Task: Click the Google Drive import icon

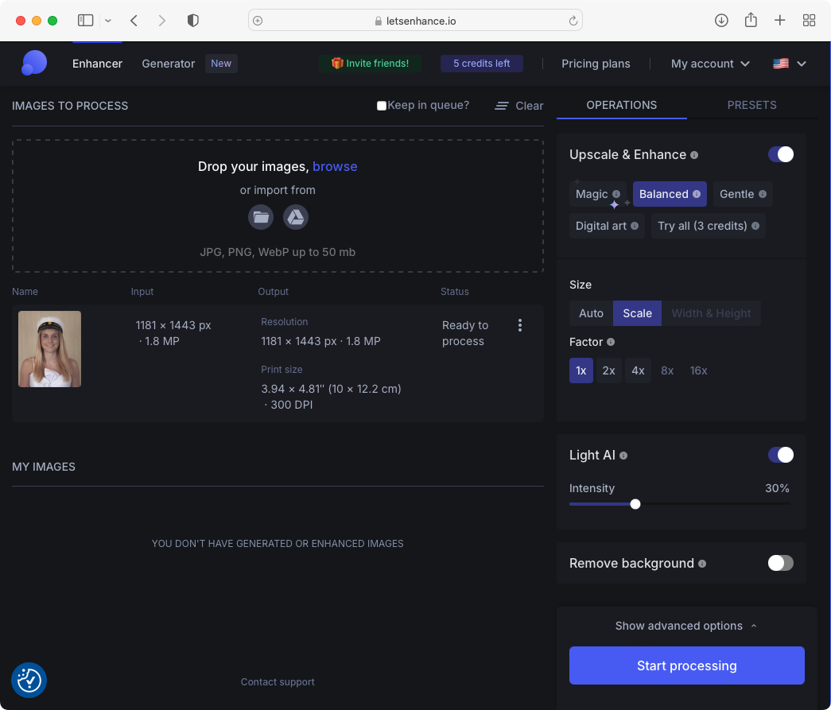Action: [296, 217]
